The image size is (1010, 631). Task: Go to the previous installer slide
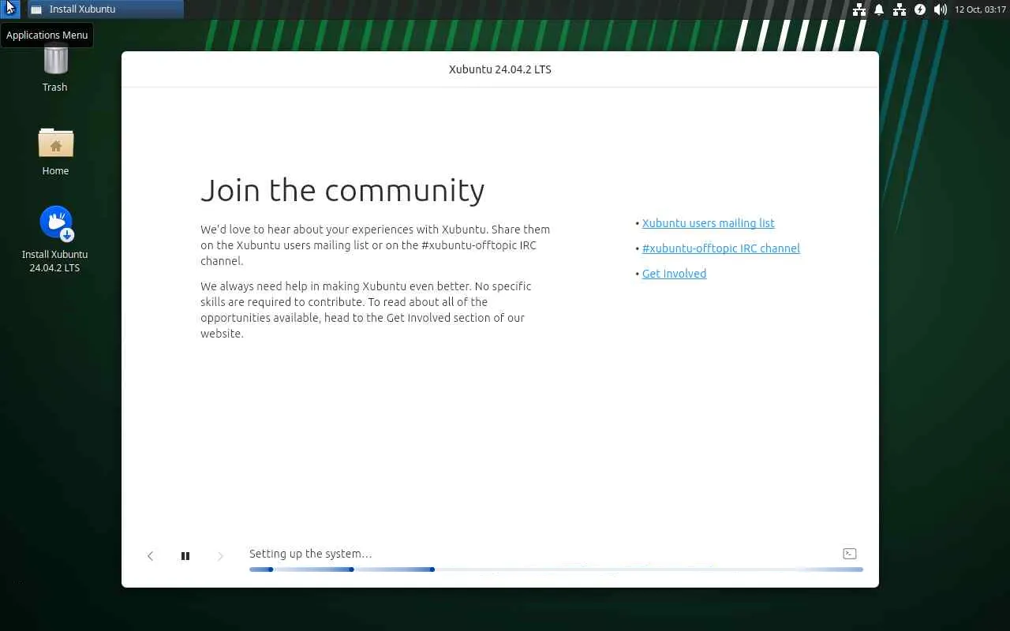click(150, 556)
